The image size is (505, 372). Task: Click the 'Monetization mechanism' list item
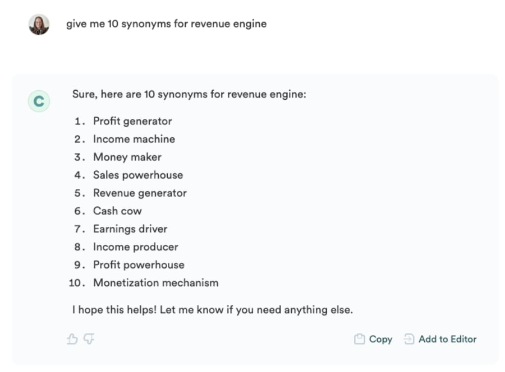pyautogui.click(x=155, y=282)
